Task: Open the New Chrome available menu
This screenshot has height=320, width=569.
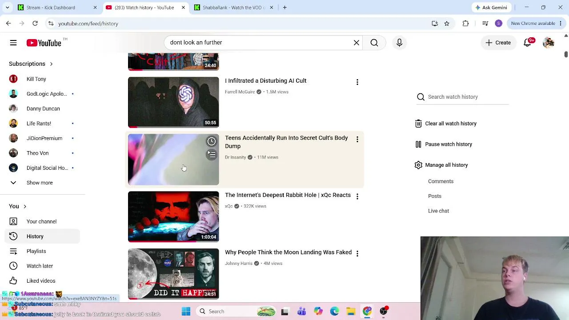Action: click(537, 24)
